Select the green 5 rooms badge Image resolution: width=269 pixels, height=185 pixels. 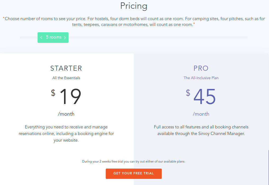53,37
